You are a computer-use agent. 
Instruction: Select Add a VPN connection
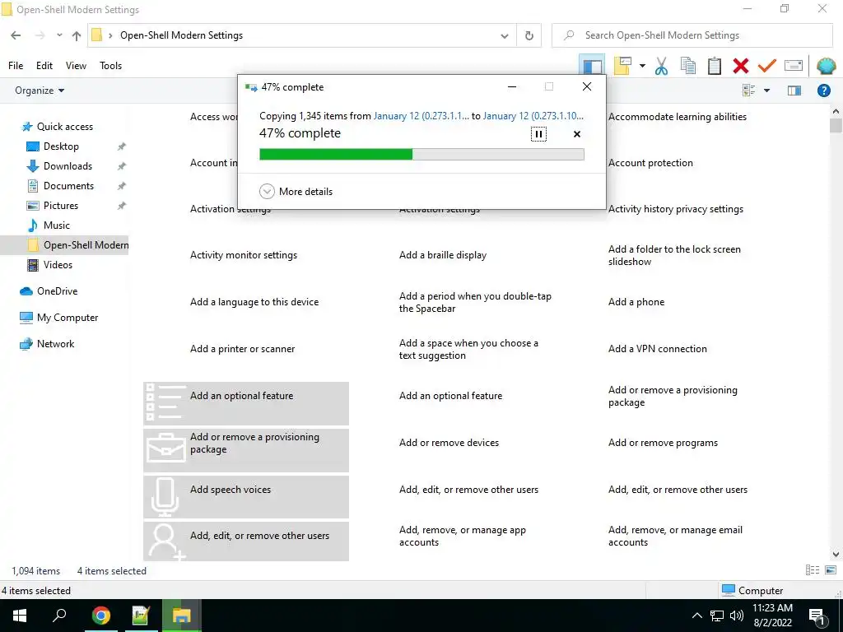(658, 349)
